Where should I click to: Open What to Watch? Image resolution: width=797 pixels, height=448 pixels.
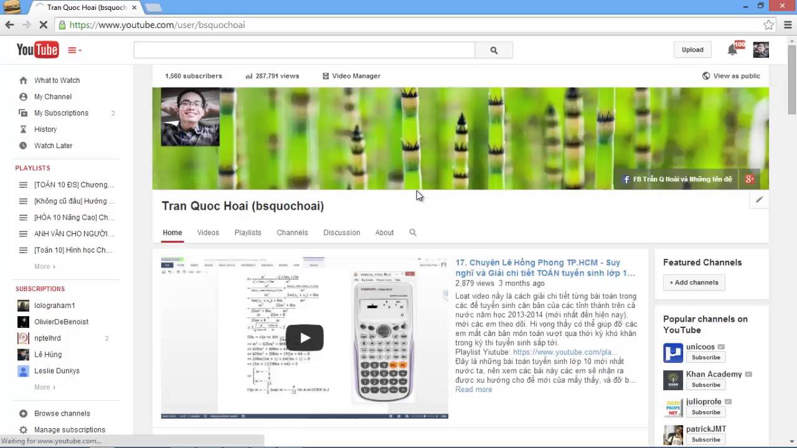57,80
